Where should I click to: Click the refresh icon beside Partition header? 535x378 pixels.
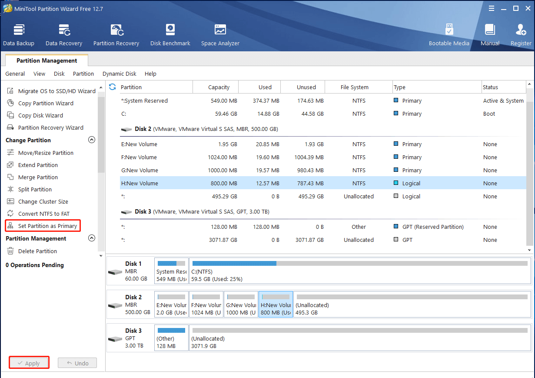coord(112,87)
